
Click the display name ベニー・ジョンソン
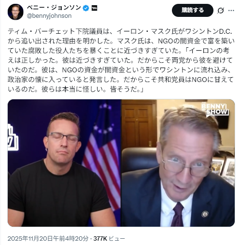tap(54, 8)
